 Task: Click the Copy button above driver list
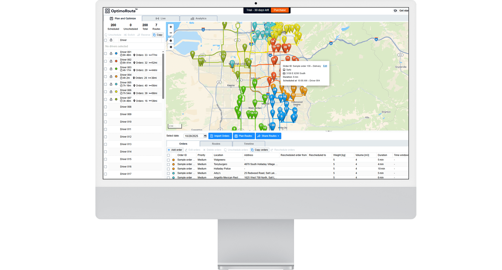[158, 35]
